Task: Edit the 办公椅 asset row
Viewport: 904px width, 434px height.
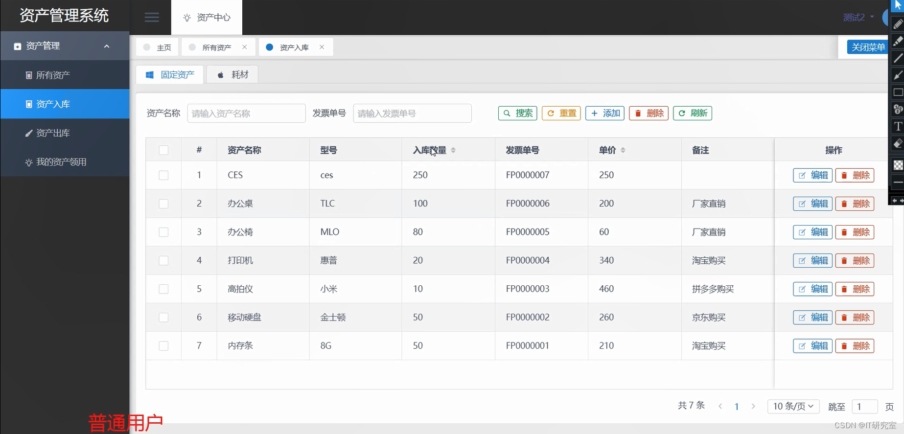Action: pyautogui.click(x=812, y=232)
